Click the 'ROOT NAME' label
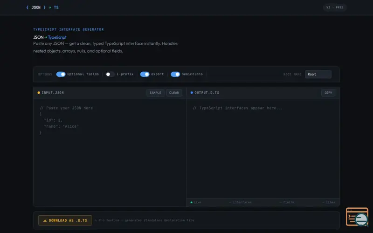Image resolution: width=373 pixels, height=233 pixels. pyautogui.click(x=292, y=74)
